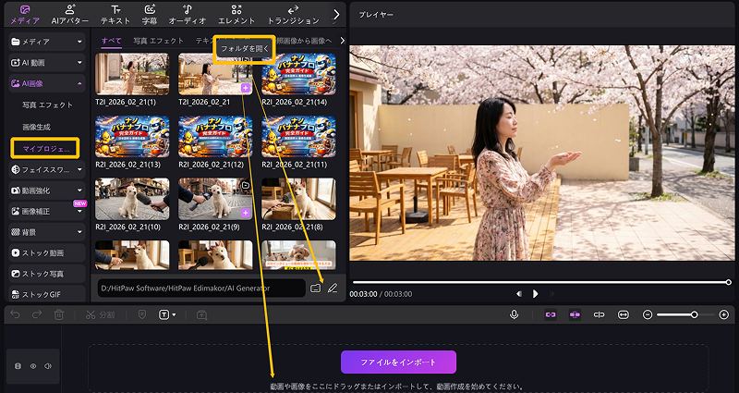Zoom out timeline with minus icon
The width and height of the screenshot is (739, 393).
click(x=648, y=314)
